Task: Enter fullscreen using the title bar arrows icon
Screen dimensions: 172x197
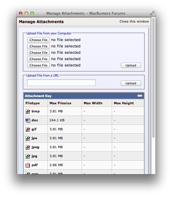Action: 152,13
